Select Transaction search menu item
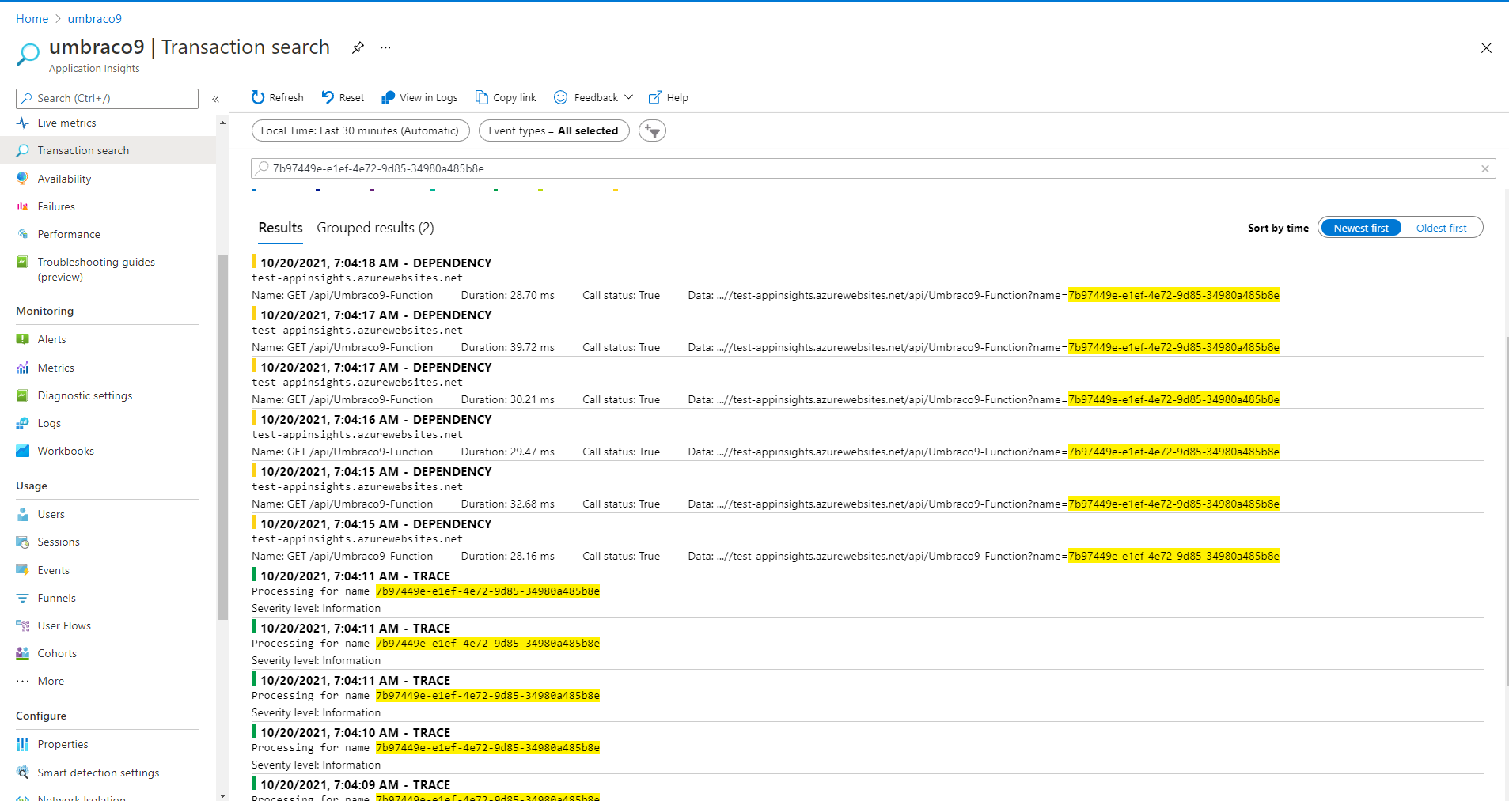This screenshot has width=1509, height=801. click(x=108, y=150)
